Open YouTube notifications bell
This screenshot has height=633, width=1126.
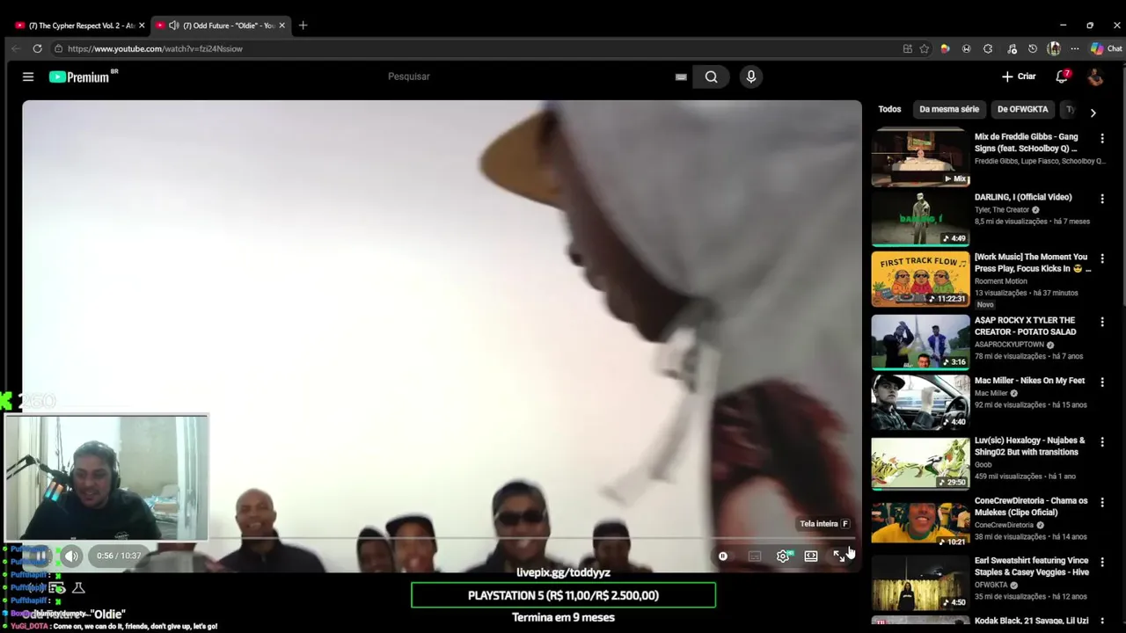tap(1062, 76)
